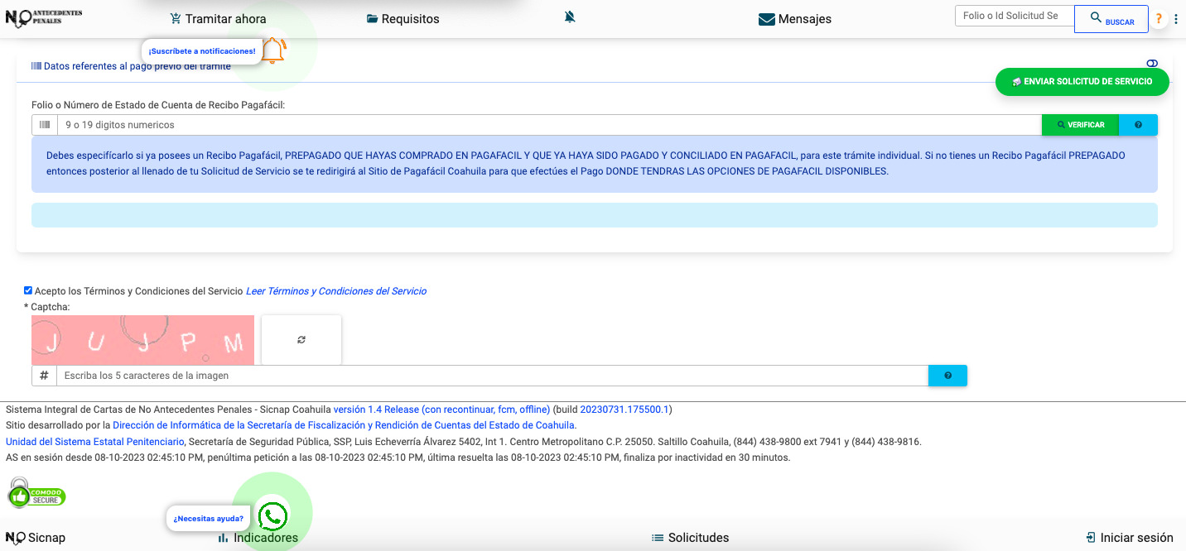The height and width of the screenshot is (551, 1186).
Task: Uncheck Acepto los Términos y Condiciones
Action: pos(28,290)
